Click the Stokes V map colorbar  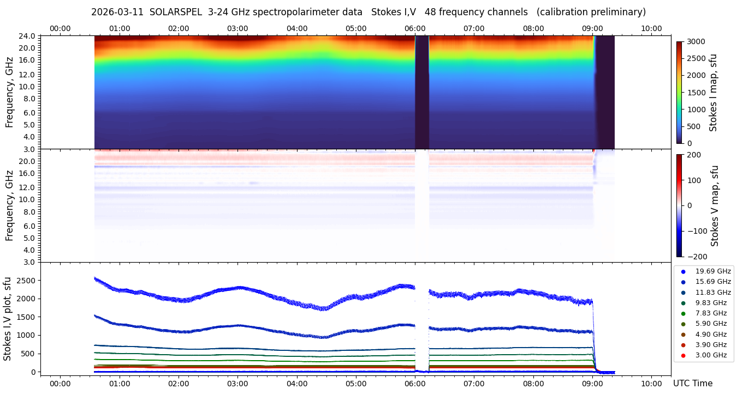(679, 205)
